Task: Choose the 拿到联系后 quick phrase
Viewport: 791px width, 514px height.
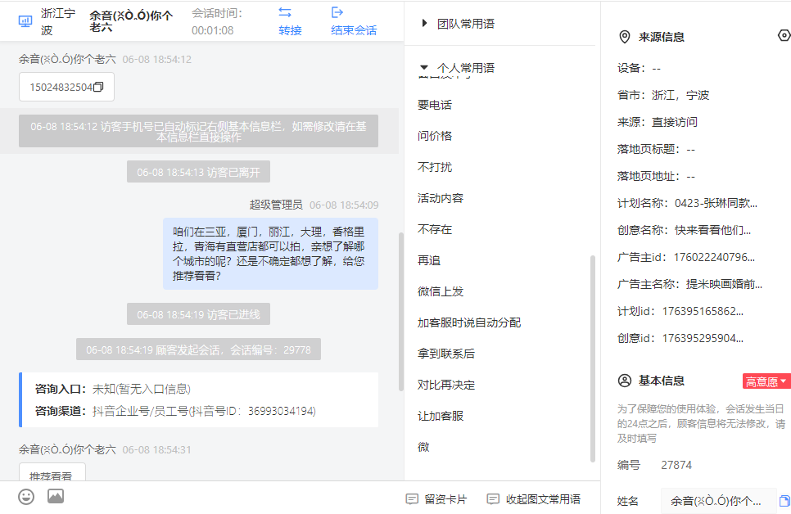Action: tap(446, 354)
